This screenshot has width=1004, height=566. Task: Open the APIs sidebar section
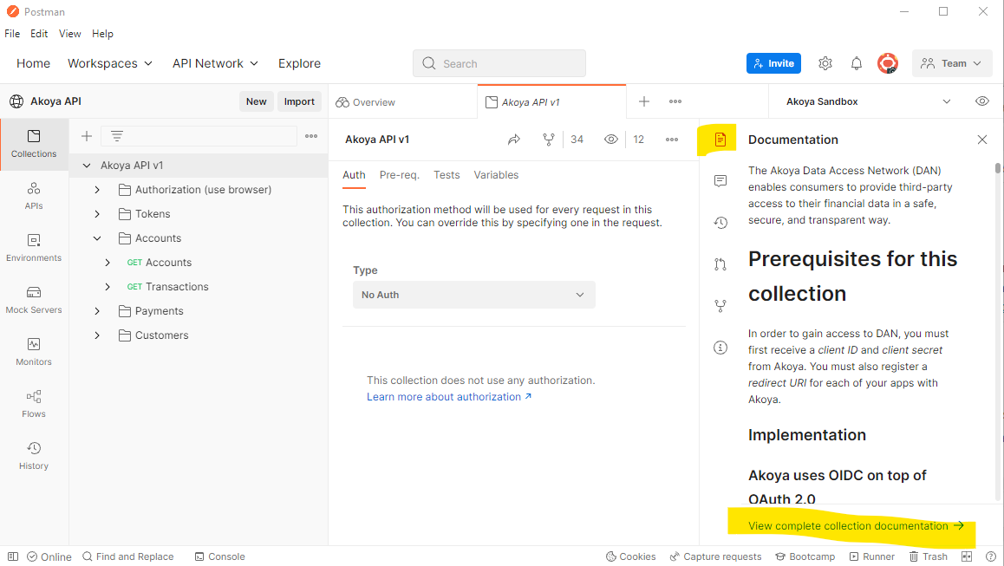click(x=34, y=196)
